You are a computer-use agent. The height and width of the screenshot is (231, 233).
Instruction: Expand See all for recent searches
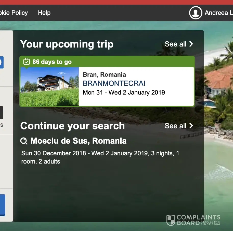click(x=176, y=126)
